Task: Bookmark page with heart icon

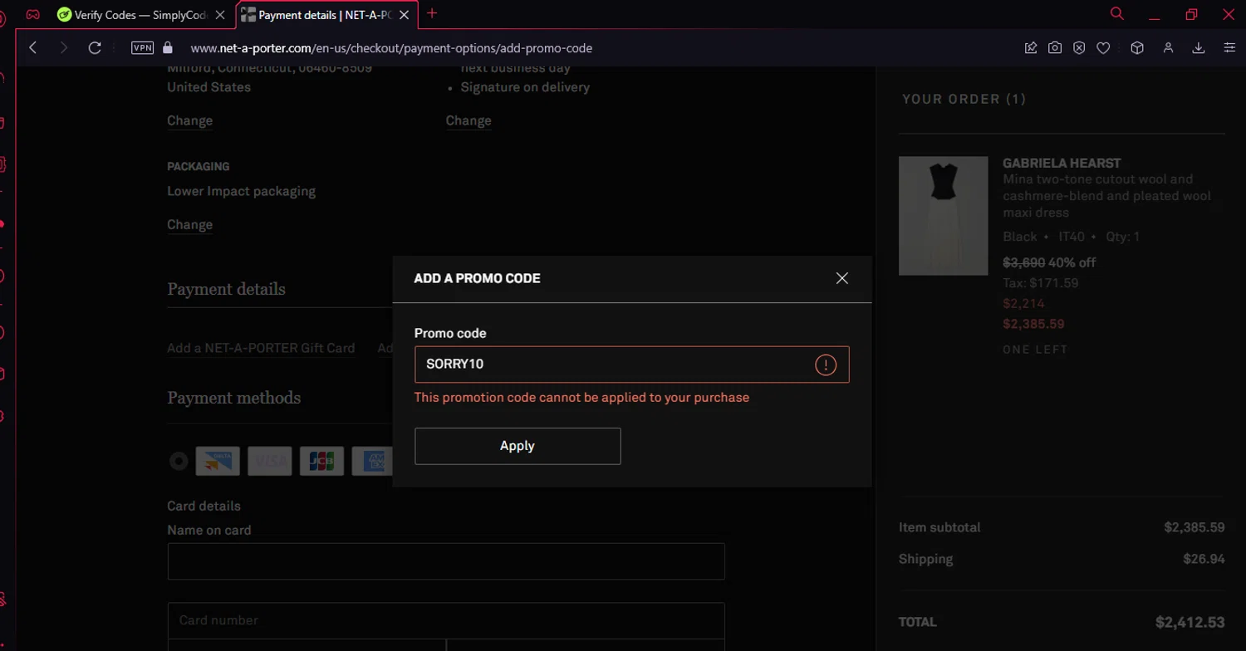Action: pyautogui.click(x=1103, y=48)
